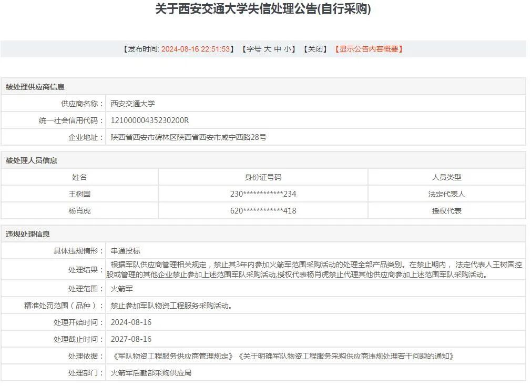
Task: Click the 人员类型 column header
Action: [447, 177]
